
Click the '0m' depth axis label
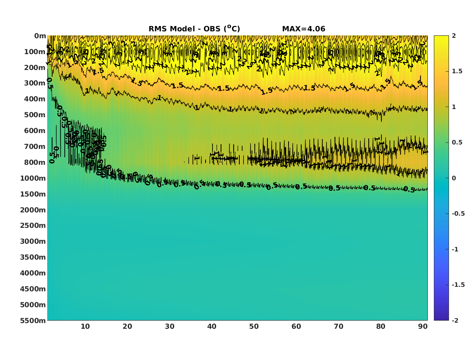(40, 36)
